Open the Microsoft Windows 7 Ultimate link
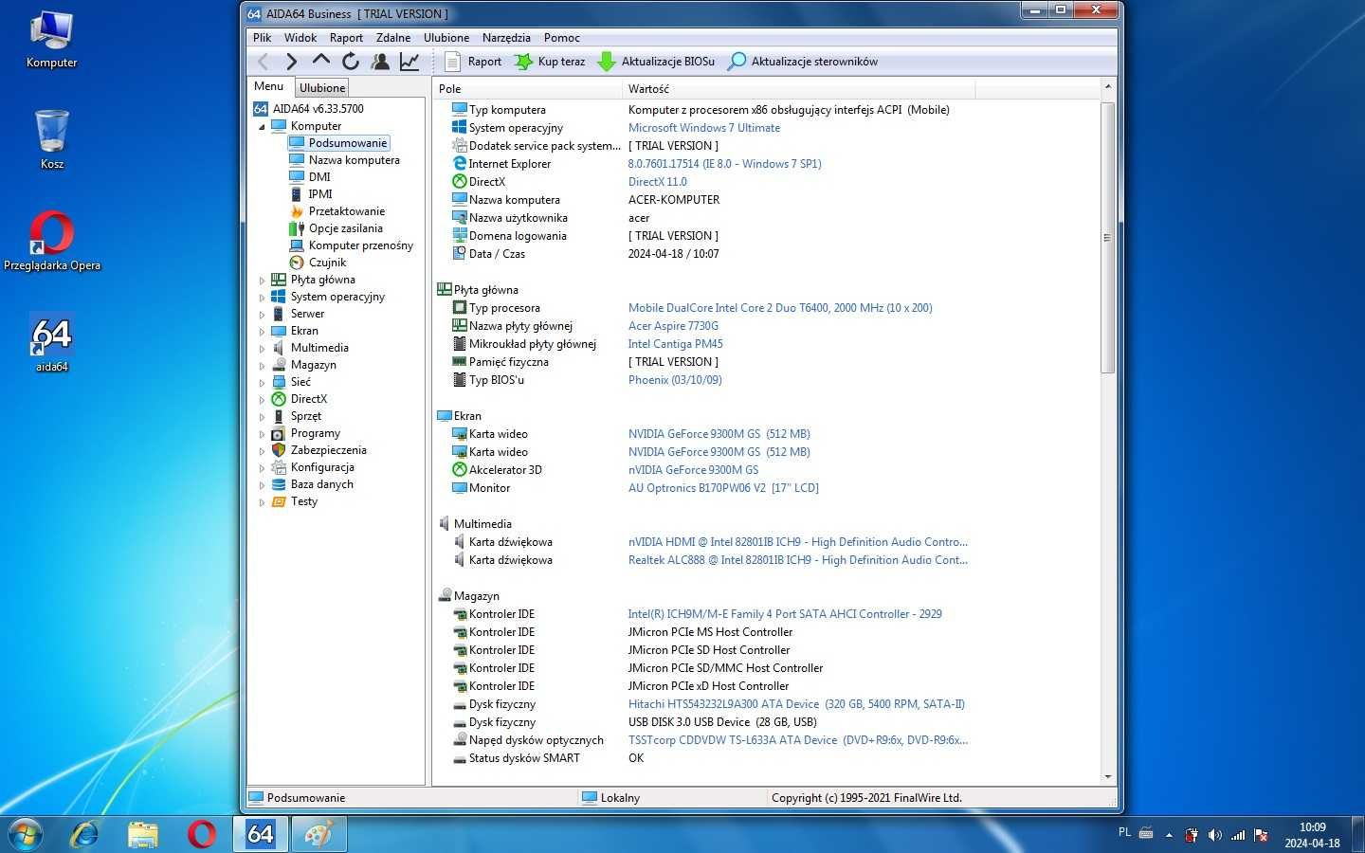 pos(704,128)
